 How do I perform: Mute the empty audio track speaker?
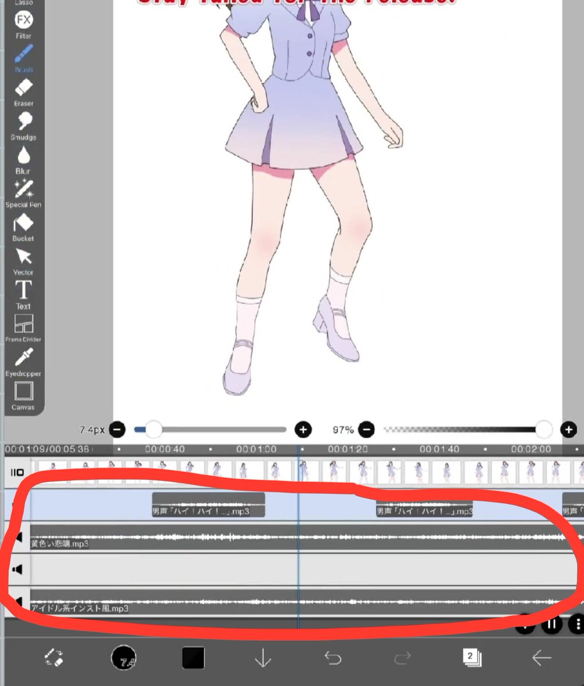[18, 569]
